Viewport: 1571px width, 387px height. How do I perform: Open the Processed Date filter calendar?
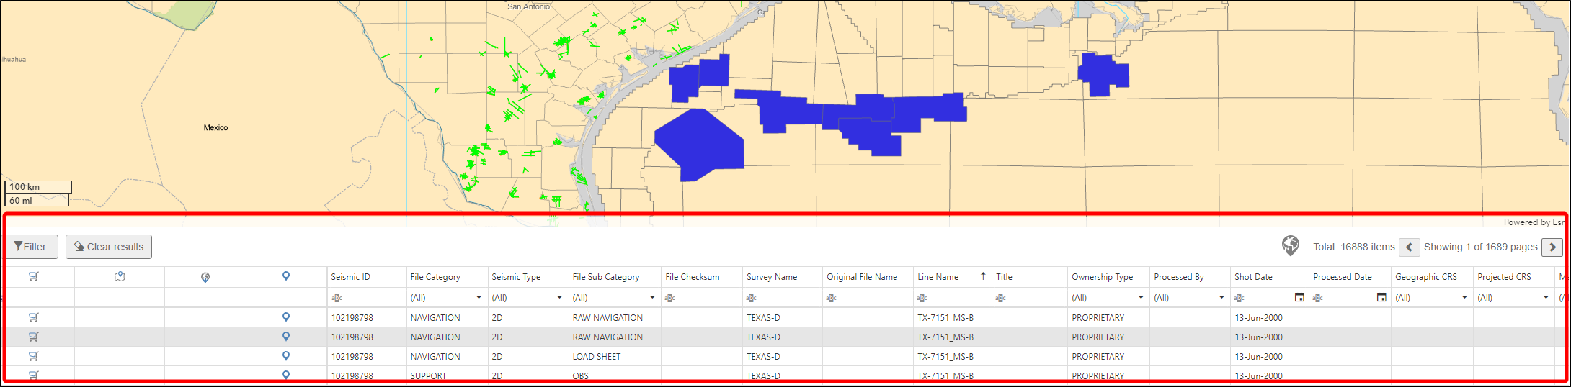[x=1381, y=297]
